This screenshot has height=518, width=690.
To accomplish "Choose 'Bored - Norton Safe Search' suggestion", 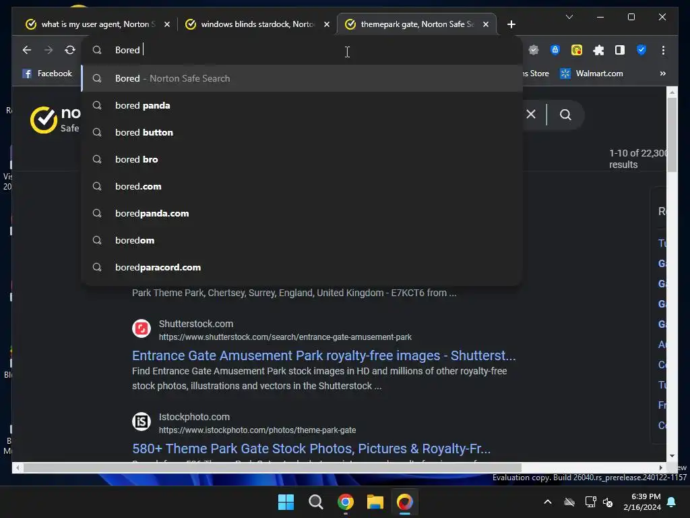I will (302, 78).
